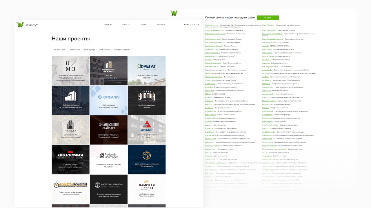Go to «Услуги» in the header menu
Viewport: 371px width, 208px height.
click(x=143, y=25)
